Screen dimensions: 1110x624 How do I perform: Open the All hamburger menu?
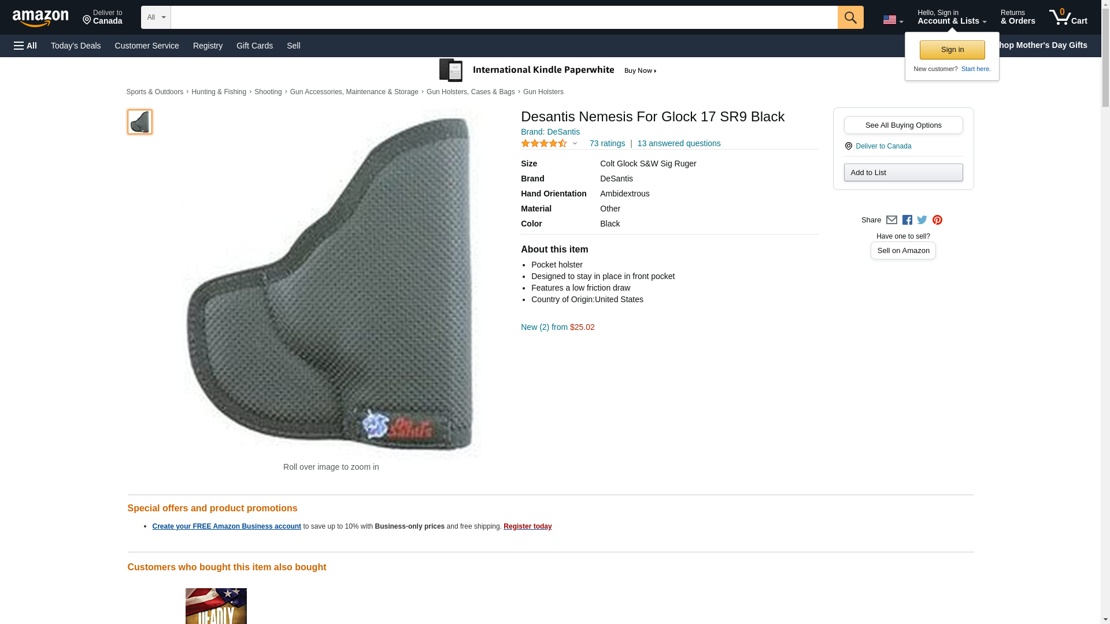(x=25, y=46)
